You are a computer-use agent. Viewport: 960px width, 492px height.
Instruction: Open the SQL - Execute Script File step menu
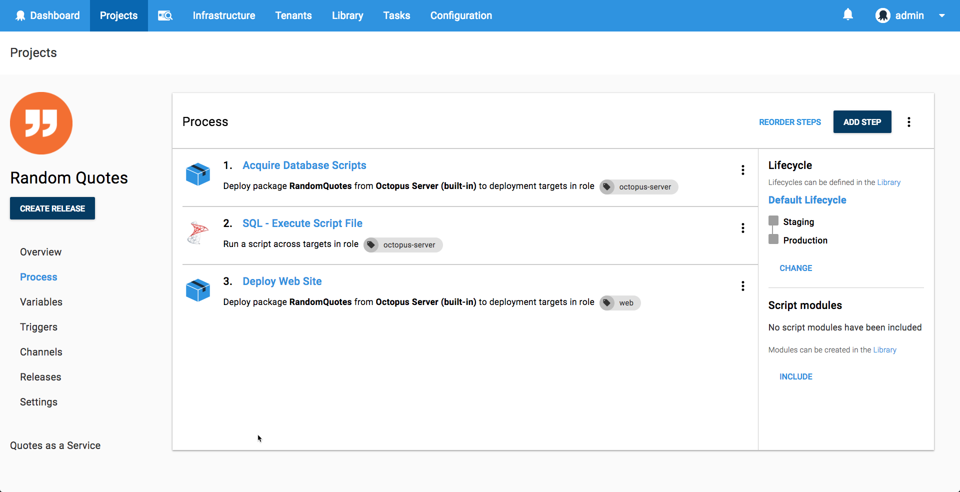(743, 228)
